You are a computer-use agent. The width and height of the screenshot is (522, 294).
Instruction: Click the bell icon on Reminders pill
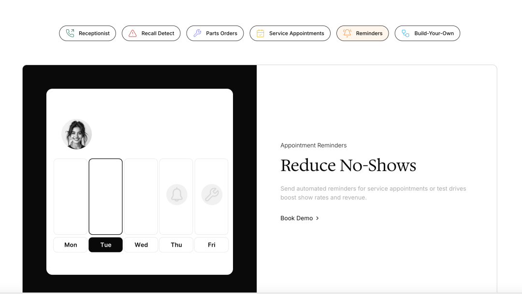click(347, 33)
